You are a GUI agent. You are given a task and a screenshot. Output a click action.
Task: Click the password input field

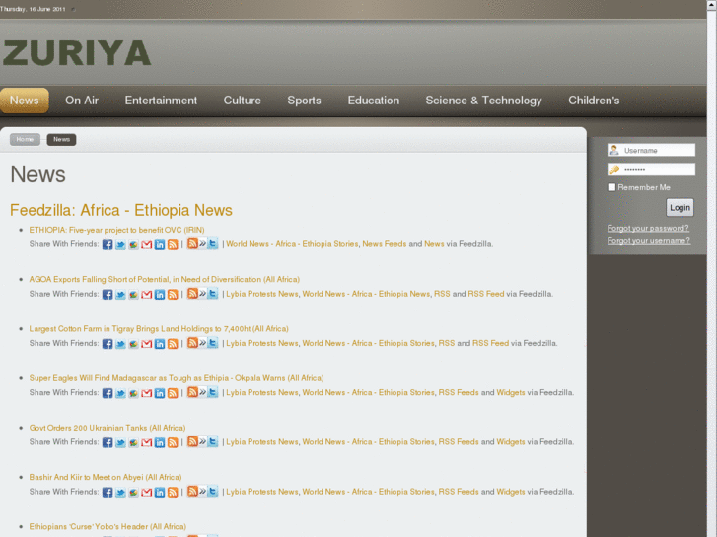651,169
